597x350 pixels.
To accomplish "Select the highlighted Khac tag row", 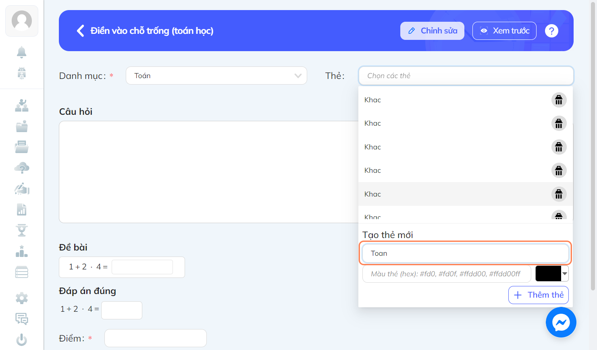I will point(466,194).
